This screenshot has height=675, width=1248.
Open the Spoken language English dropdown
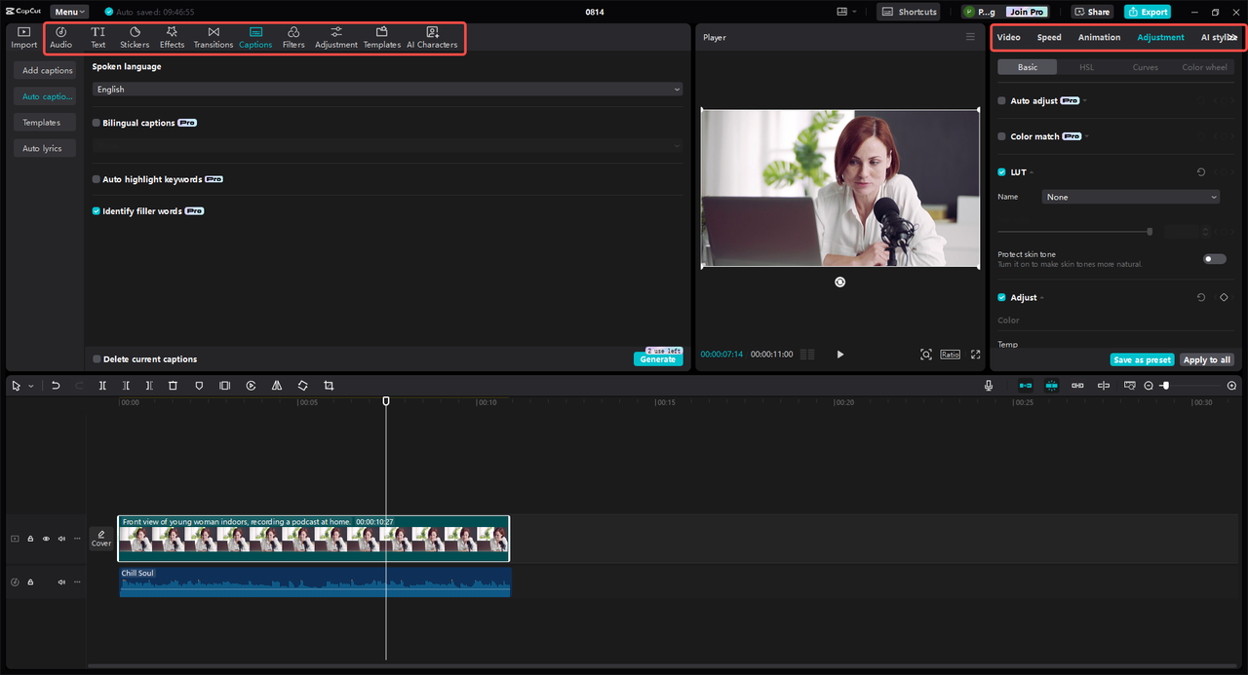pyautogui.click(x=387, y=89)
